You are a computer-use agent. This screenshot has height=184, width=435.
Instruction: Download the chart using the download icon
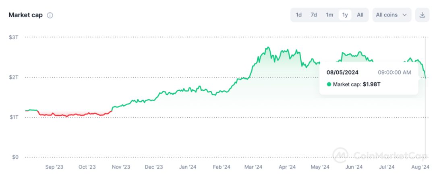(x=422, y=15)
